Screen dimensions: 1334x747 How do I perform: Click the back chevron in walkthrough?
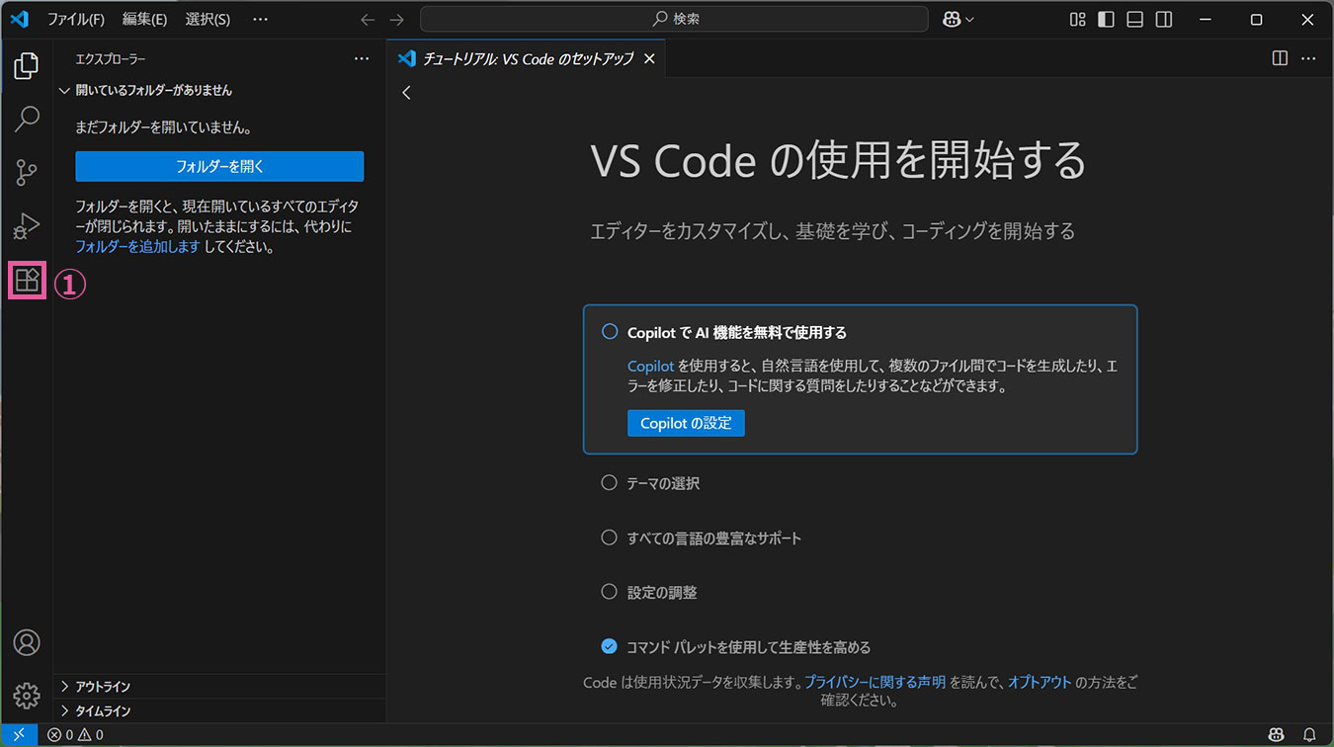click(x=406, y=92)
